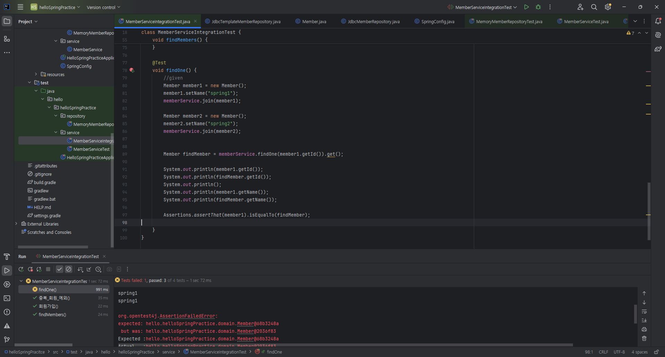Rerun failed tests in Run panel
The height and width of the screenshot is (357, 665).
pyautogui.click(x=30, y=269)
